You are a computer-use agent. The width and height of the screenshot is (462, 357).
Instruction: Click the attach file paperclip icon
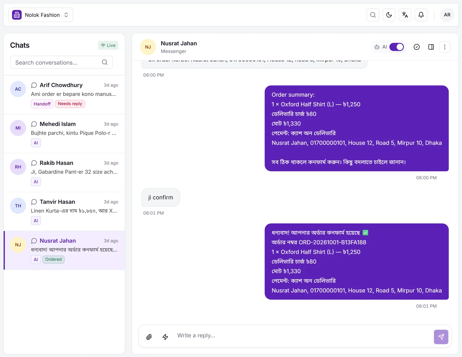click(x=149, y=337)
